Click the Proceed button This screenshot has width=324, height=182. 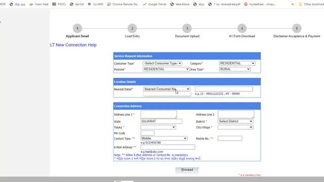tap(187, 170)
